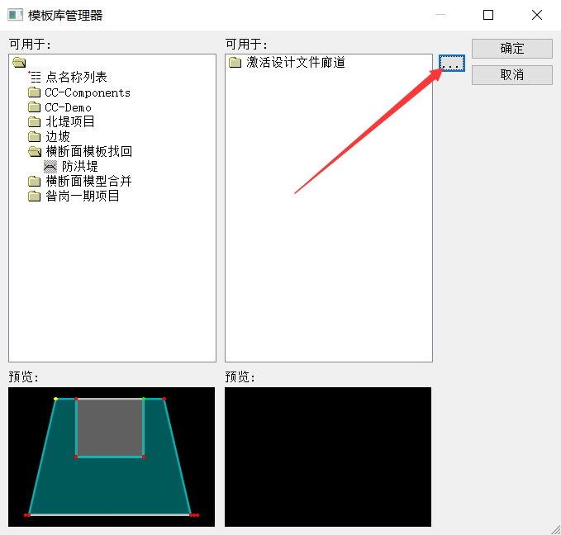
Task: Click the 北堤项目 folder icon
Action: point(34,122)
